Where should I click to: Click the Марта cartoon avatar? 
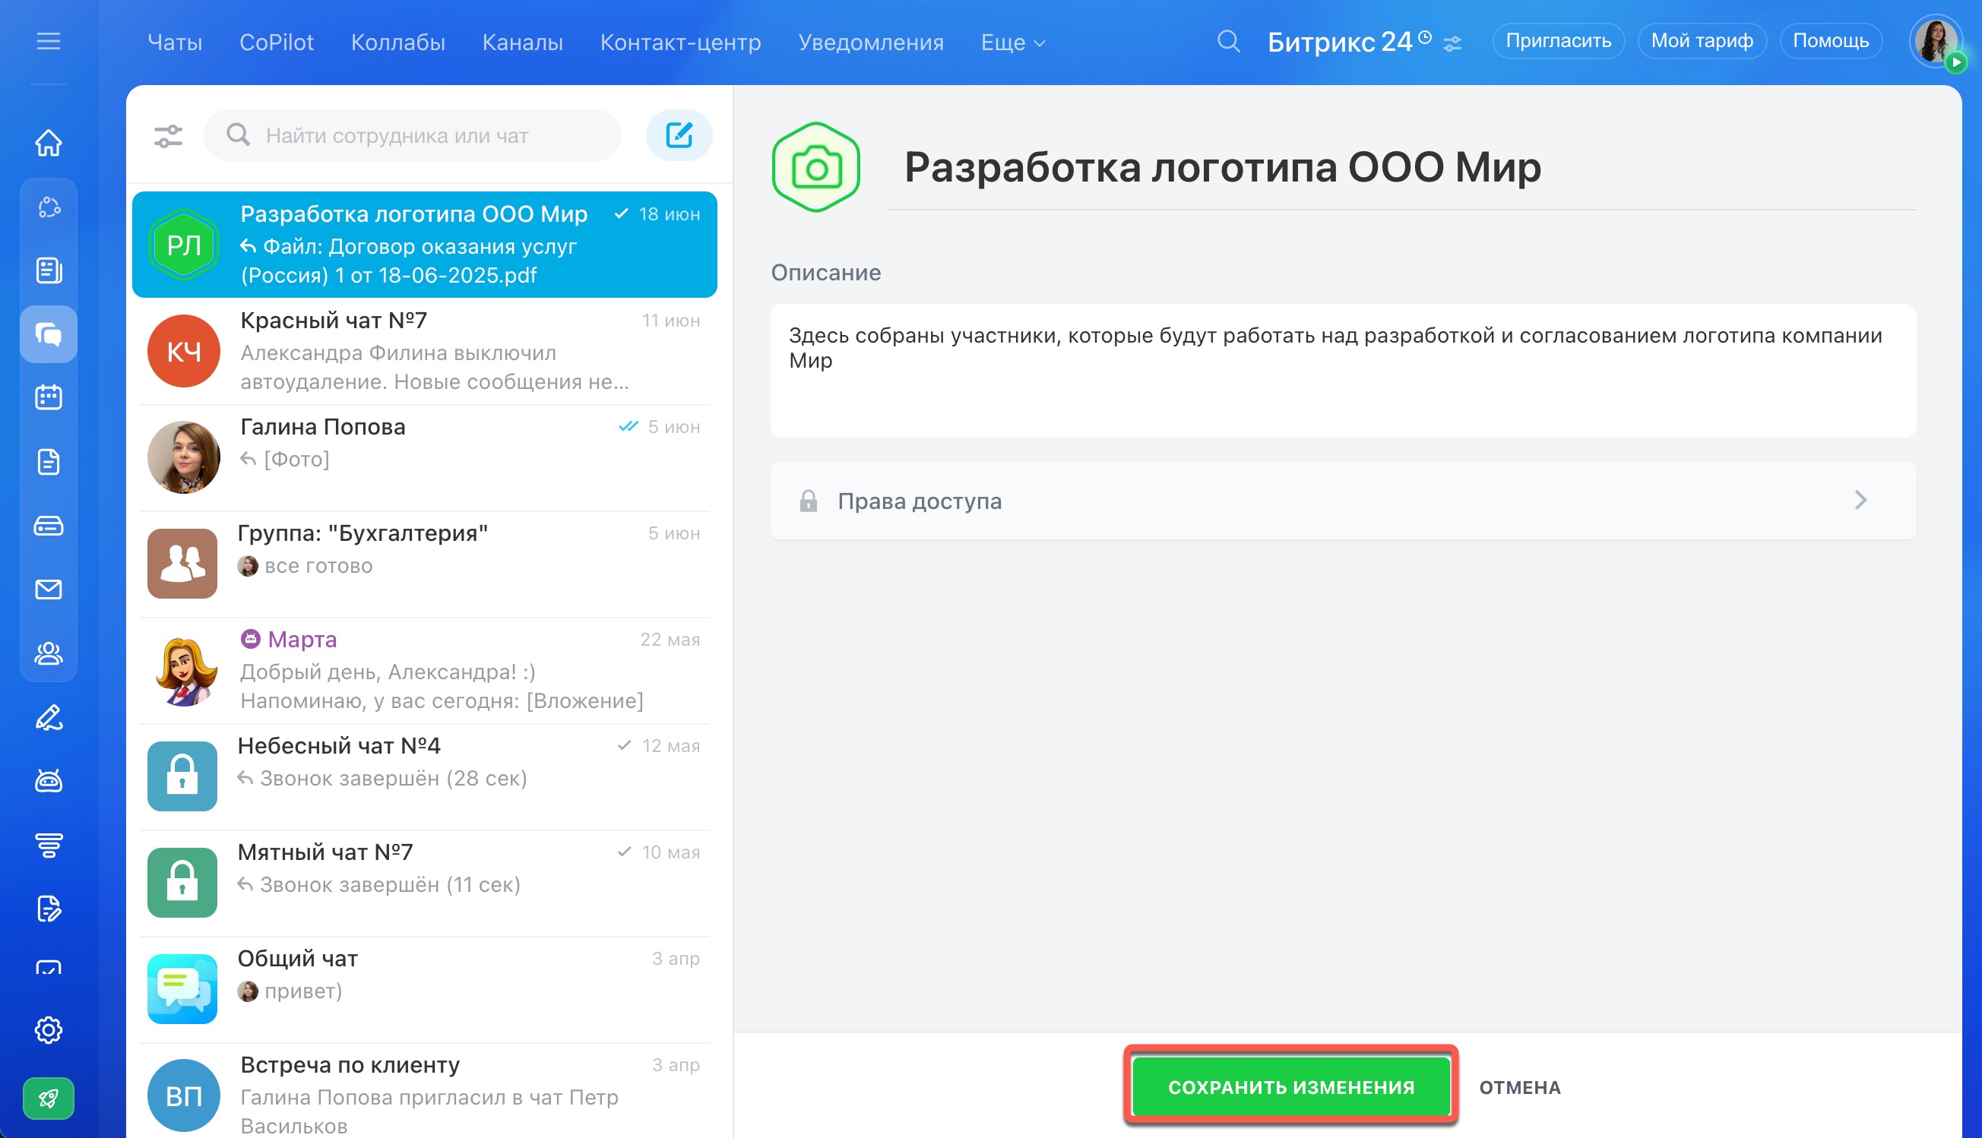(184, 670)
